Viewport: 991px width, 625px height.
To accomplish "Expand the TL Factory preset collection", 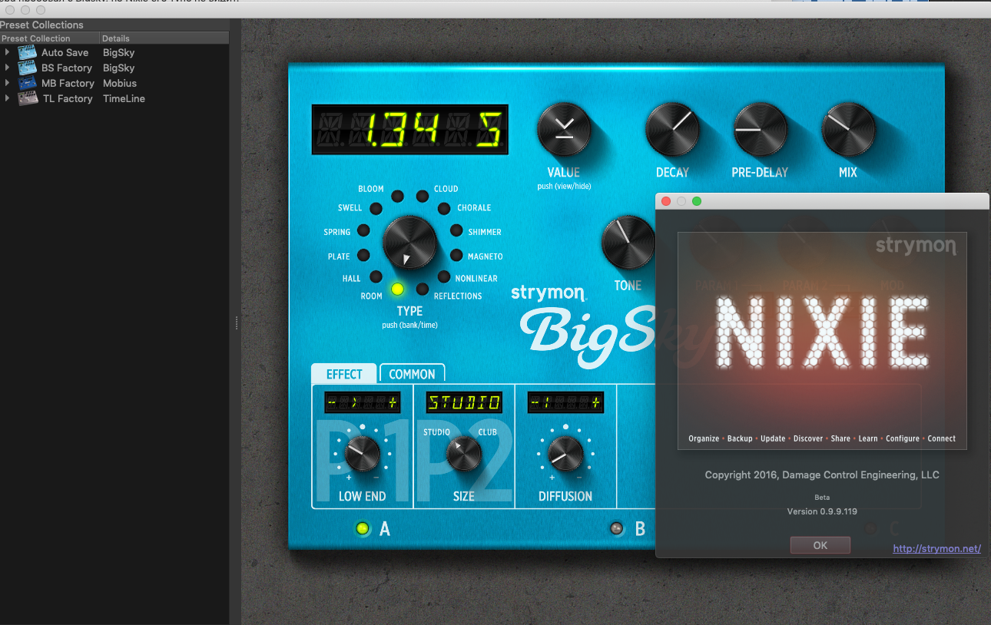I will (7, 98).
